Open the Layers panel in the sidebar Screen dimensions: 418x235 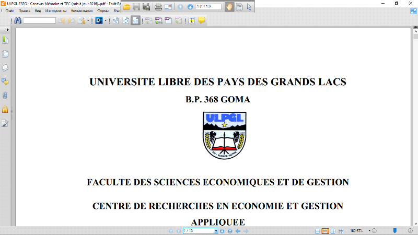(5, 68)
